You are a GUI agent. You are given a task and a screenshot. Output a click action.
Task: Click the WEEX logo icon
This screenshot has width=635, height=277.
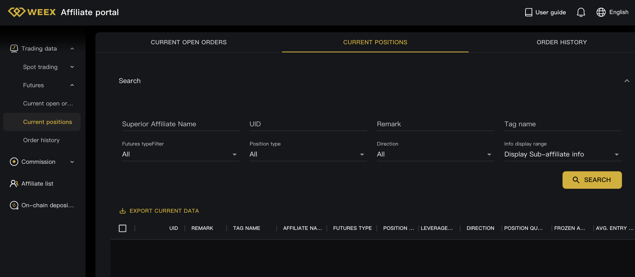click(17, 12)
